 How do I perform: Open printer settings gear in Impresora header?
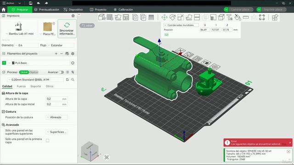(x=73, y=16)
